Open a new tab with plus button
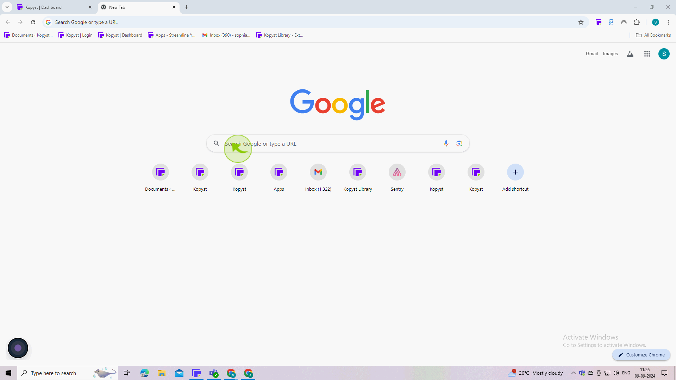Screen dimensions: 676x380 [187, 7]
